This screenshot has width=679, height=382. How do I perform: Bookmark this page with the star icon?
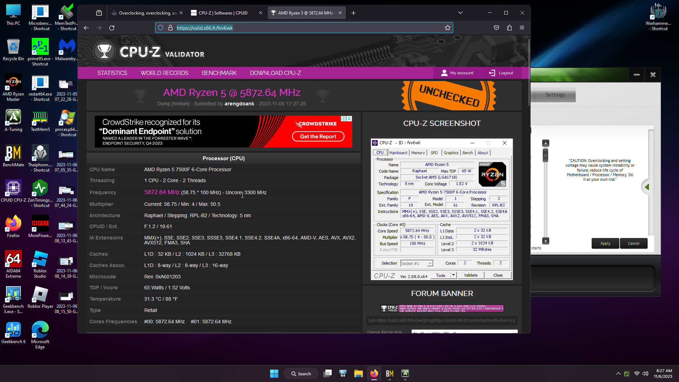[x=447, y=28]
